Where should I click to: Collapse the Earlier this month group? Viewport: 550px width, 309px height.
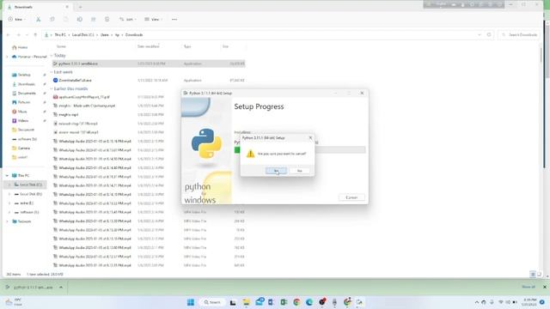pos(52,88)
